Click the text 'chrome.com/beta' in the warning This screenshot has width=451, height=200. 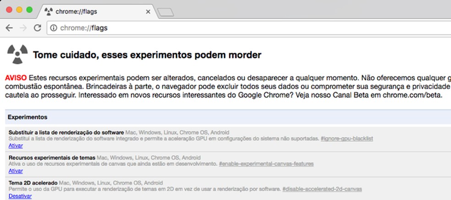[x=412, y=96]
